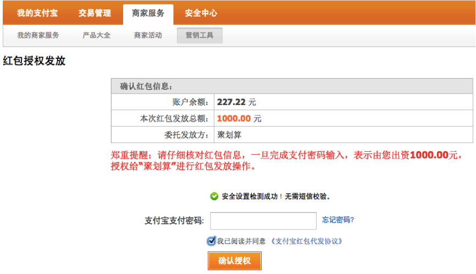Select the 营销工具 submenu item
Viewport: 476px width, 274px height.
tap(200, 35)
